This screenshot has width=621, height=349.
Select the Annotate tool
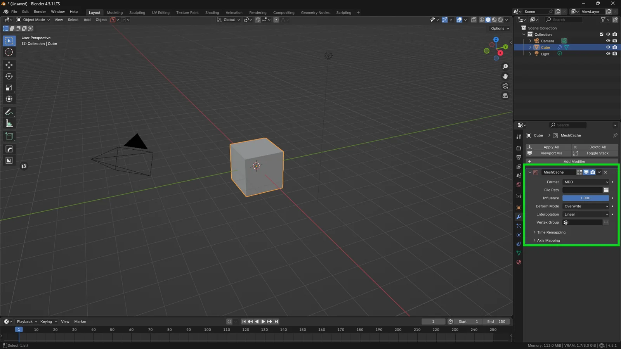tap(9, 112)
